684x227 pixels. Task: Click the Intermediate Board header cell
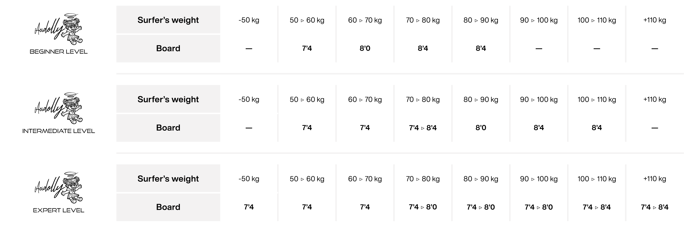click(168, 128)
